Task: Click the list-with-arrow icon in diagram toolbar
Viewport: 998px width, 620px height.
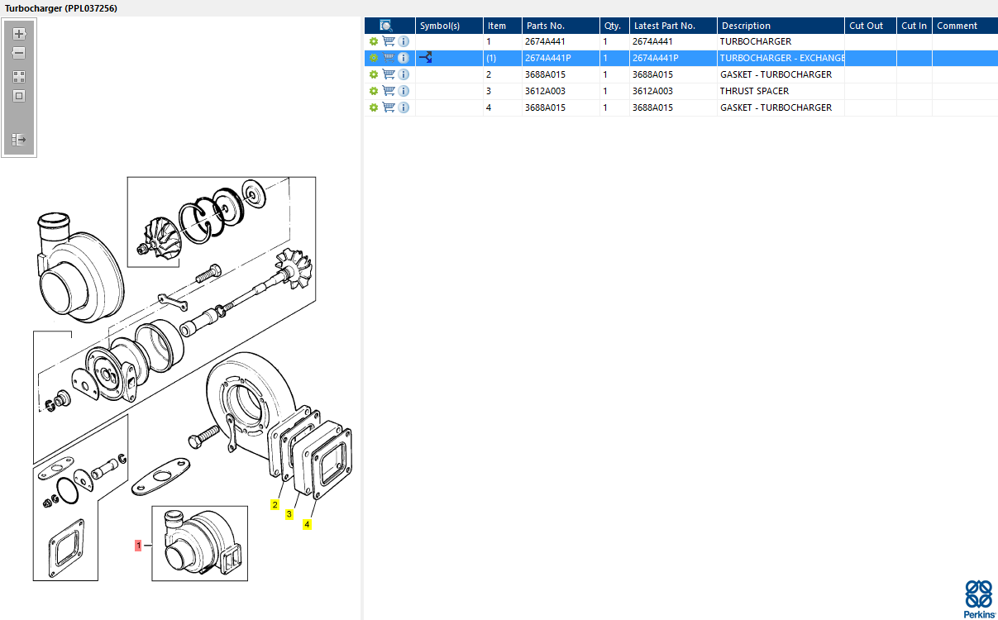Action: 19,140
